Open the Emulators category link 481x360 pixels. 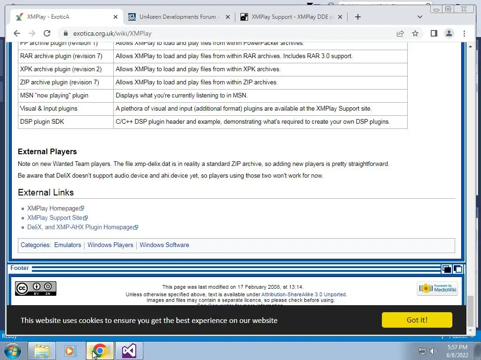[x=68, y=245]
